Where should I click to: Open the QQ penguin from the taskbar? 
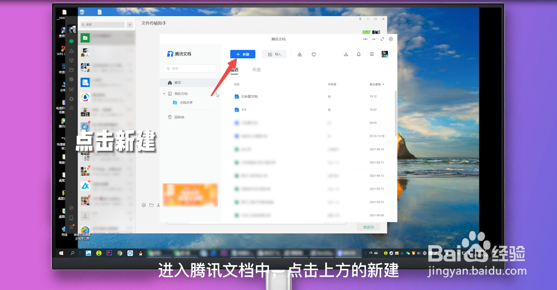point(141,253)
